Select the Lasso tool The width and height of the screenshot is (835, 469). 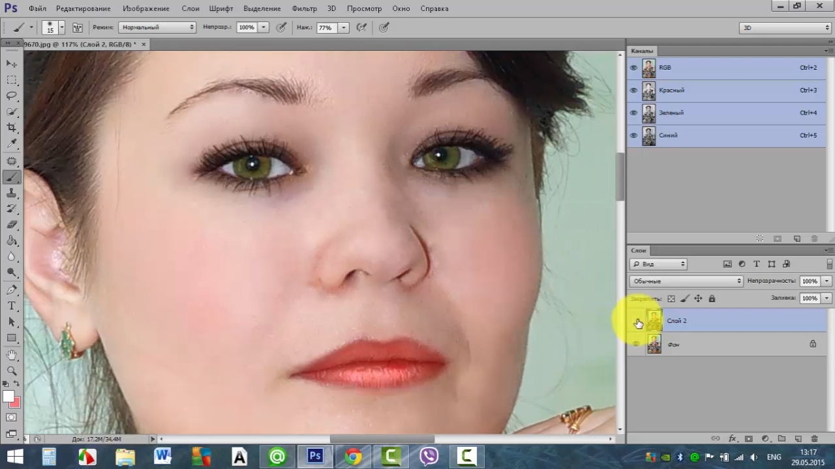12,96
